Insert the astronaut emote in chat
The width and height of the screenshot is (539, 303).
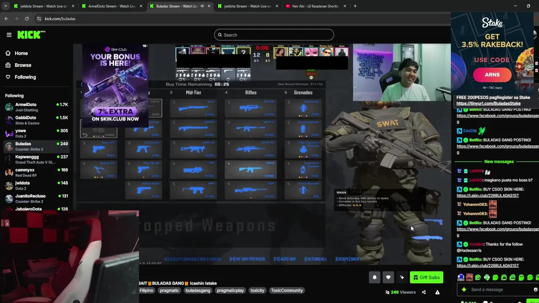461,277
